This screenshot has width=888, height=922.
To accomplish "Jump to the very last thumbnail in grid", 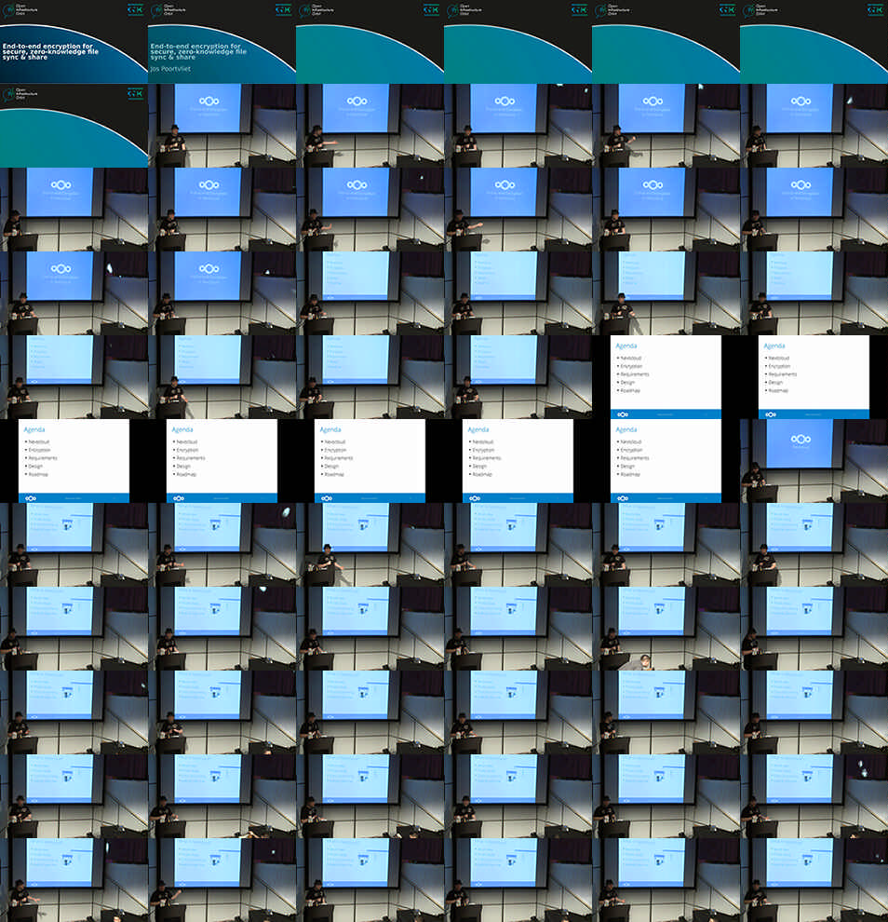I will click(814, 880).
